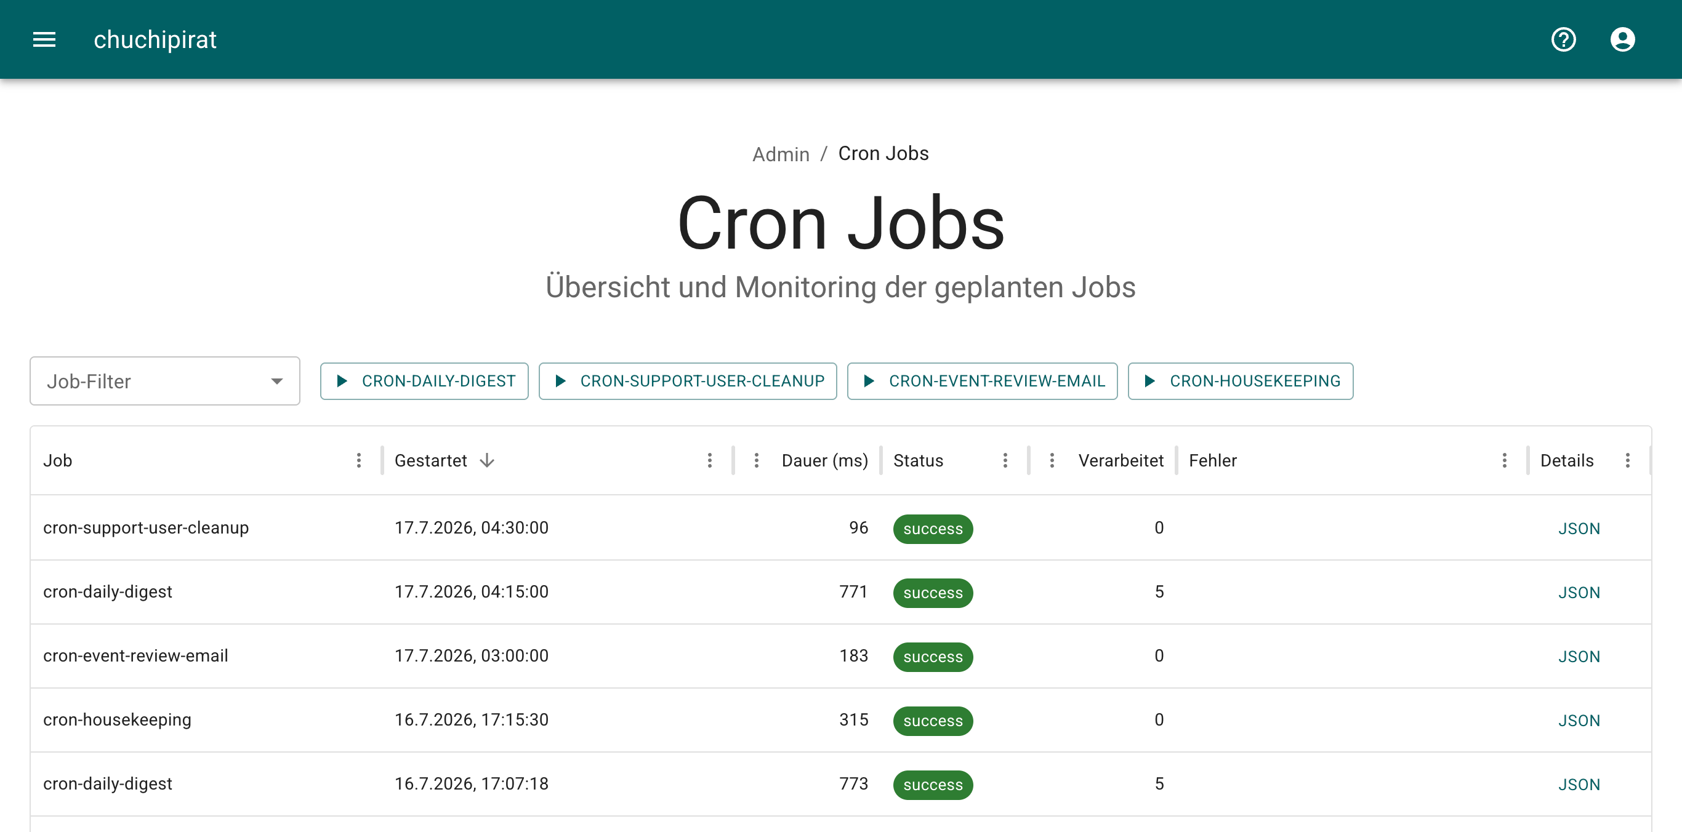Screen dimensions: 1682x832
Task: Toggle sort arrow on Gestartet column
Action: 487,461
